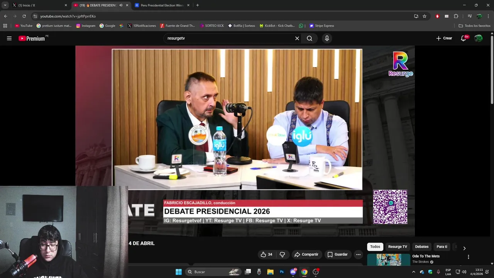
Task: Open Discord from taskbar
Action: click(x=293, y=272)
